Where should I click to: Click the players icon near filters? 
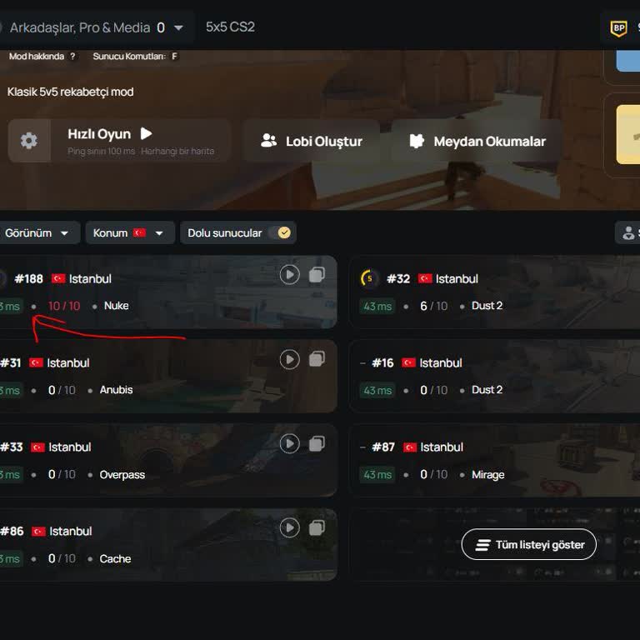click(628, 233)
